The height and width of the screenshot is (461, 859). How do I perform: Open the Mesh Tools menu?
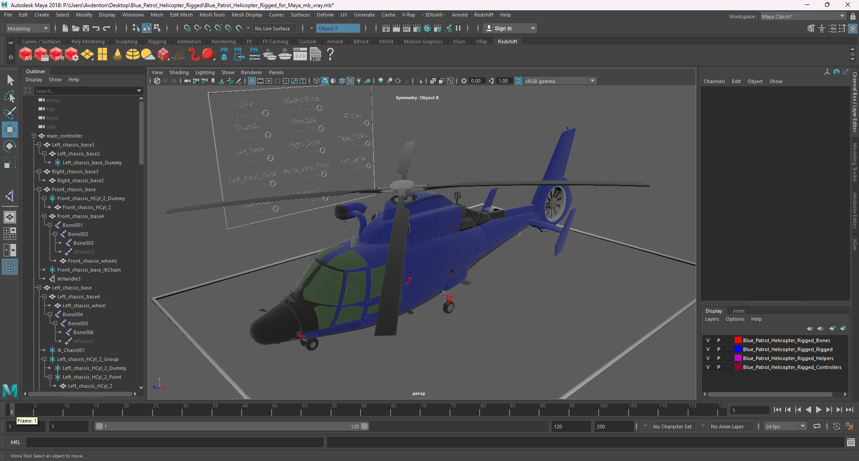tap(212, 15)
